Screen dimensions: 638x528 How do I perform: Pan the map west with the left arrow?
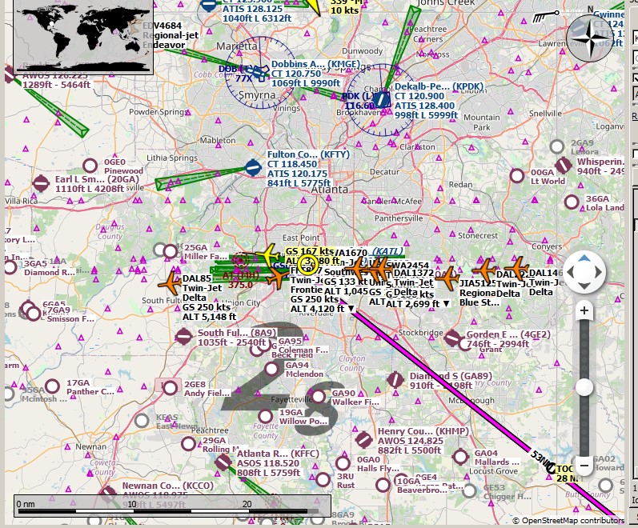[570, 272]
